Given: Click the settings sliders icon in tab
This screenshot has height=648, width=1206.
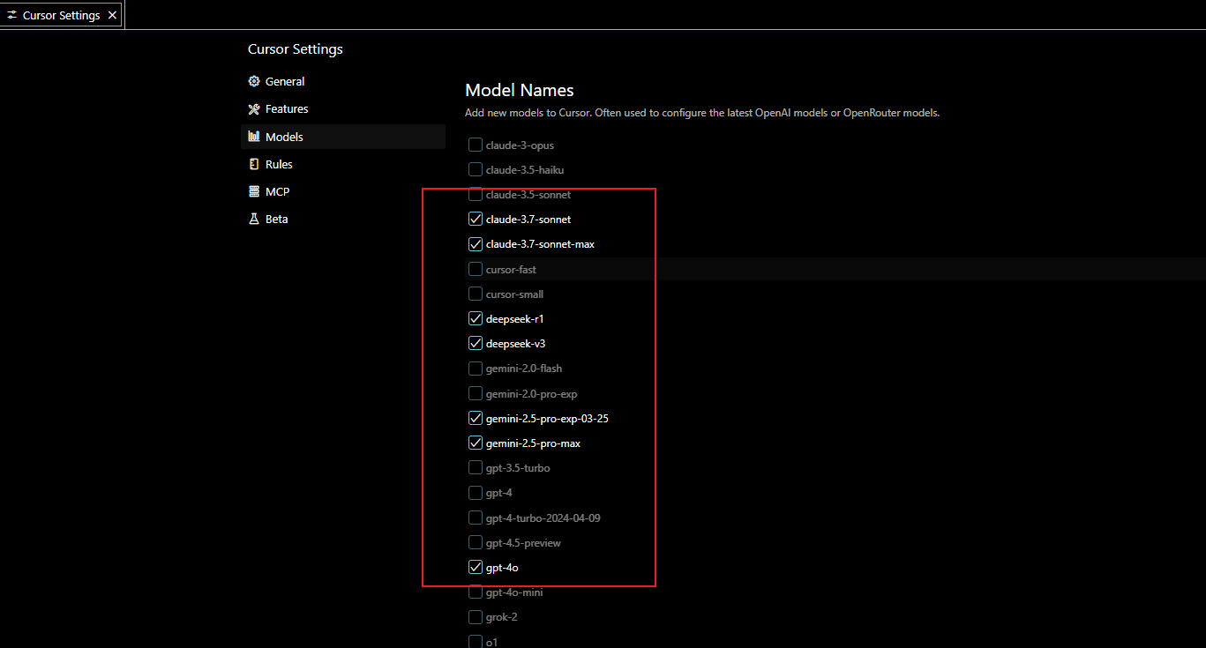Looking at the screenshot, I should coord(11,15).
